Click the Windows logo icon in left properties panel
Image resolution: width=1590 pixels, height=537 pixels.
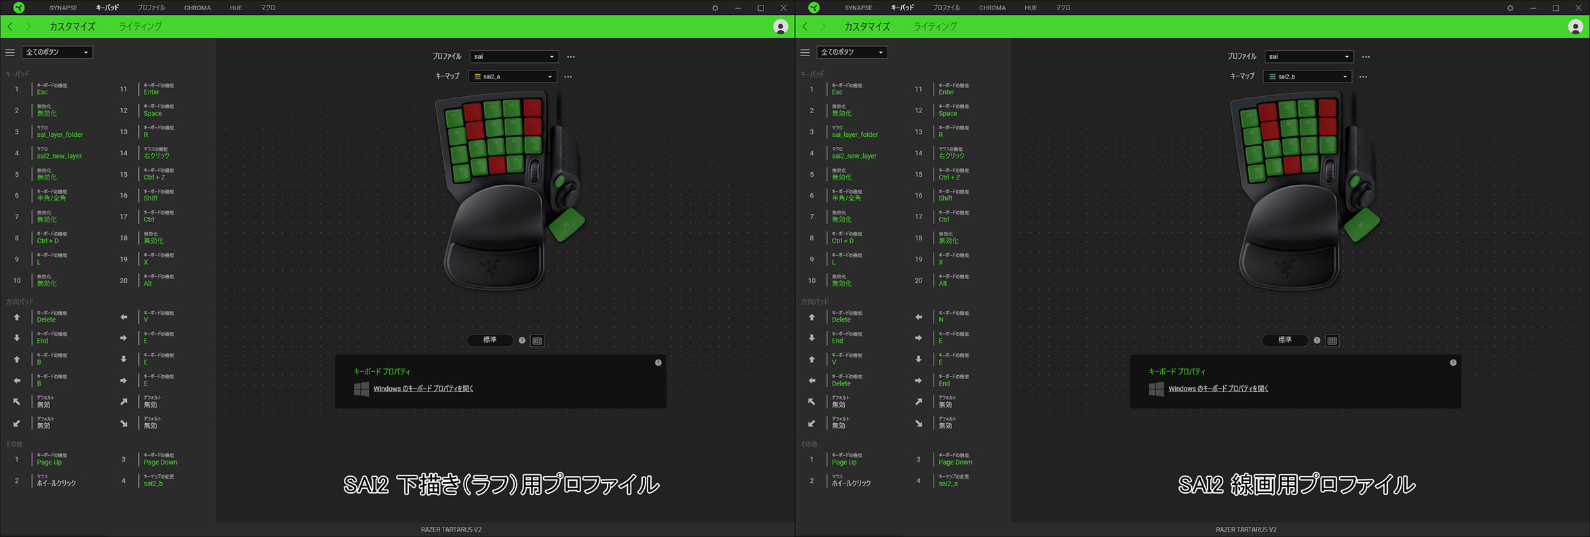[361, 389]
